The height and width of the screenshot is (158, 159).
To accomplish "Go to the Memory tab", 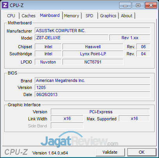I will 71,16.
